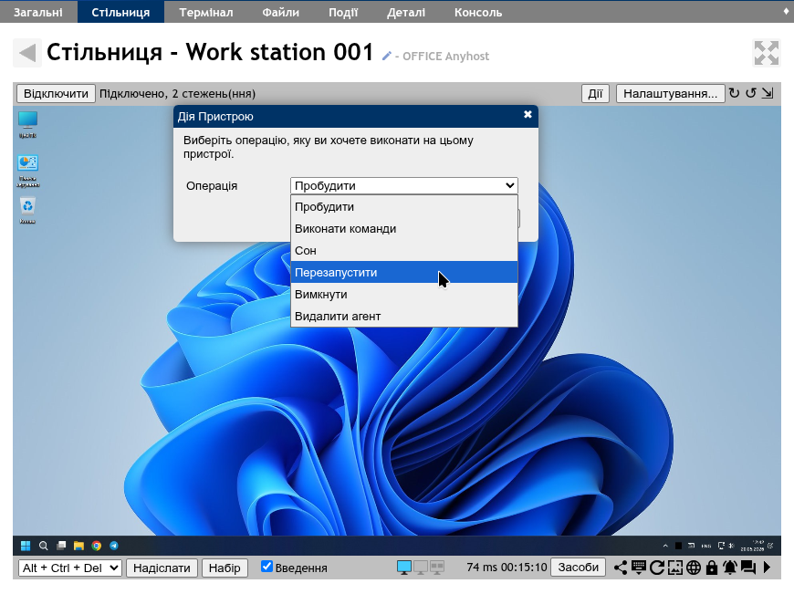Image resolution: width=794 pixels, height=594 pixels.
Task: Launch Chrome from the remote taskbar
Action: pyautogui.click(x=96, y=546)
